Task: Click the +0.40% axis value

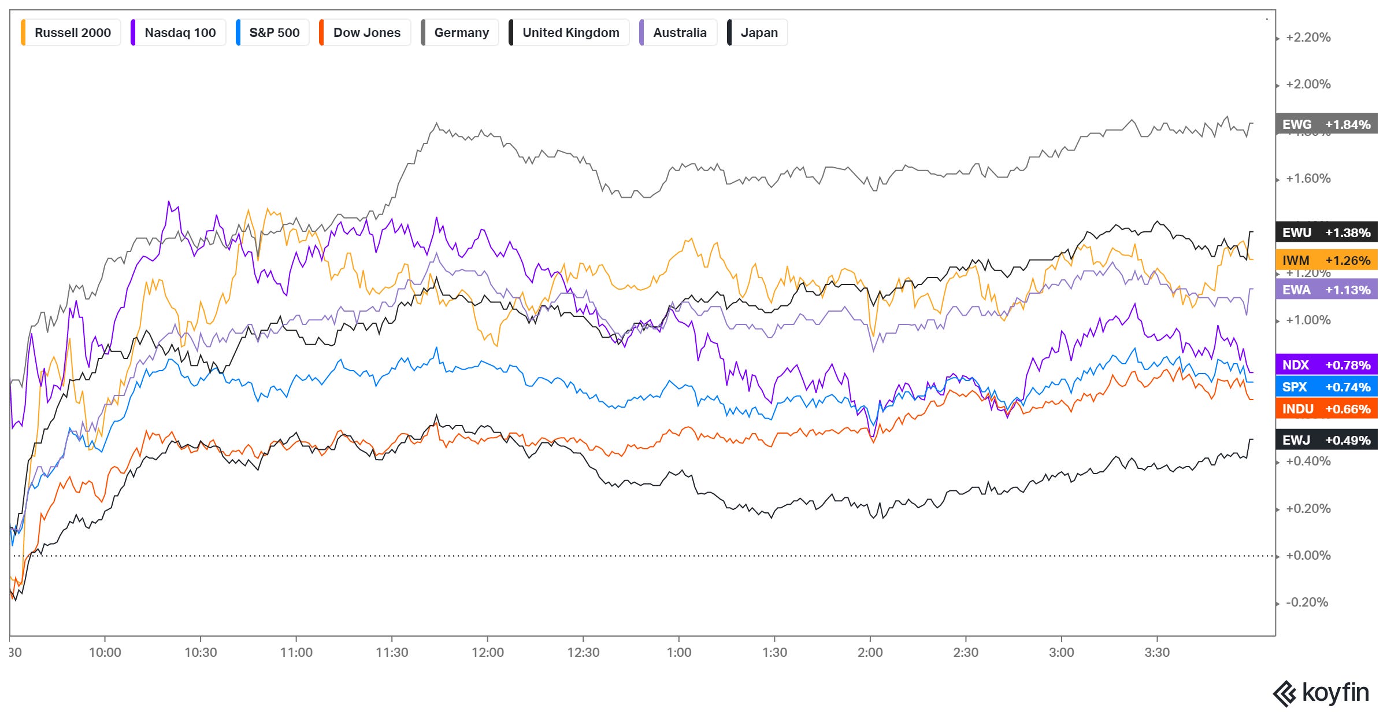Action: click(1308, 461)
